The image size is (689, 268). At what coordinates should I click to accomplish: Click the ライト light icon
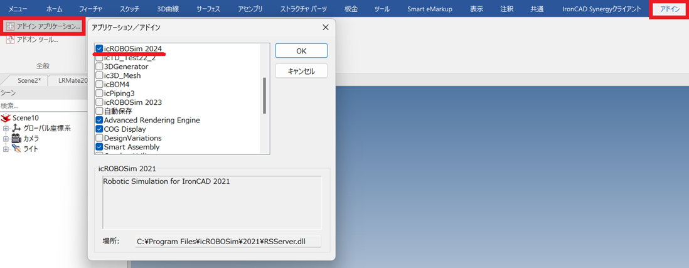click(16, 149)
